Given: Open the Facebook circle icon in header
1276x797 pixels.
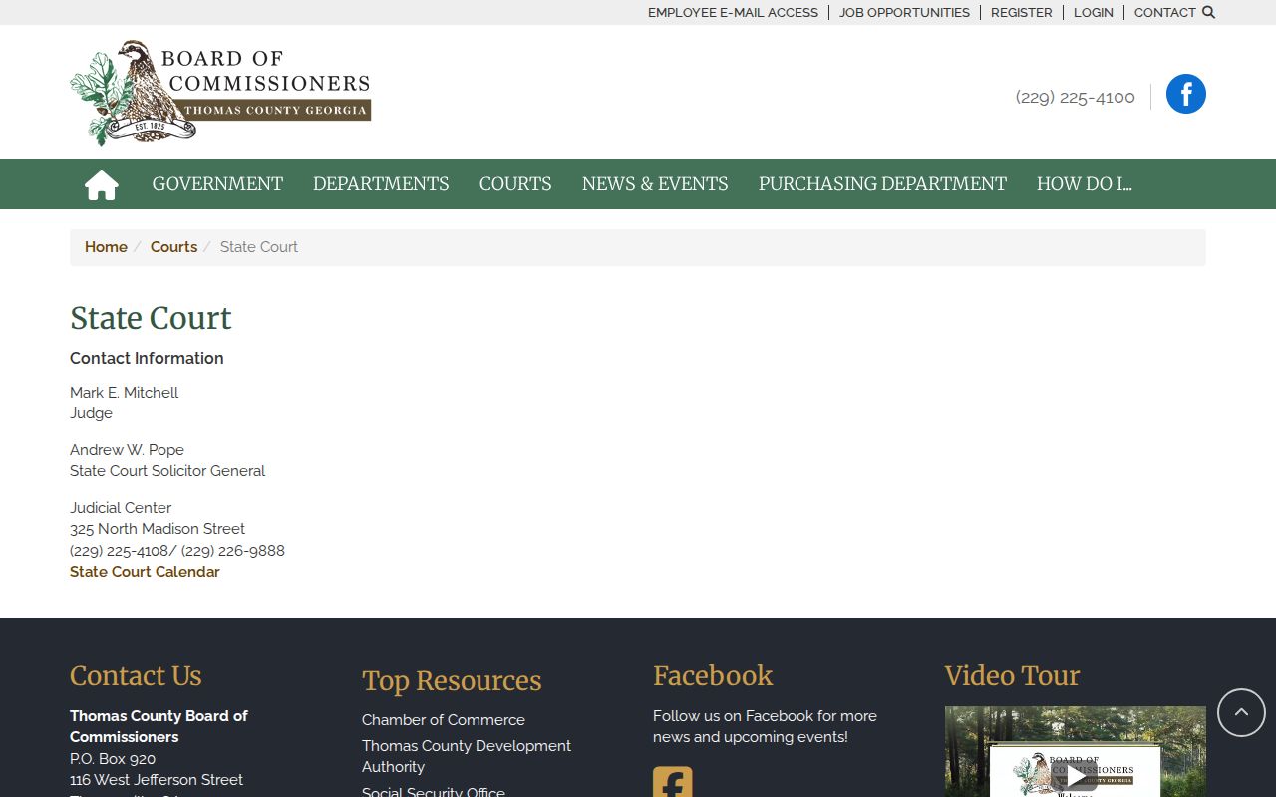Looking at the screenshot, I should click(x=1186, y=94).
